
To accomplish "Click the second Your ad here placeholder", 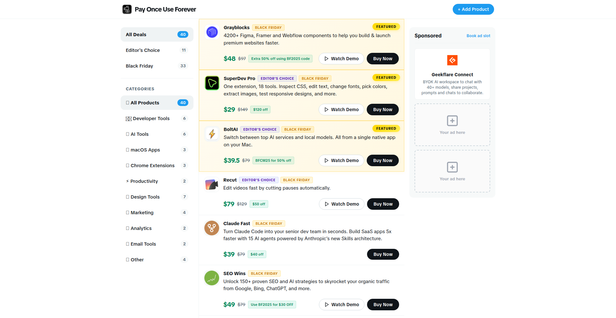I will [452, 171].
